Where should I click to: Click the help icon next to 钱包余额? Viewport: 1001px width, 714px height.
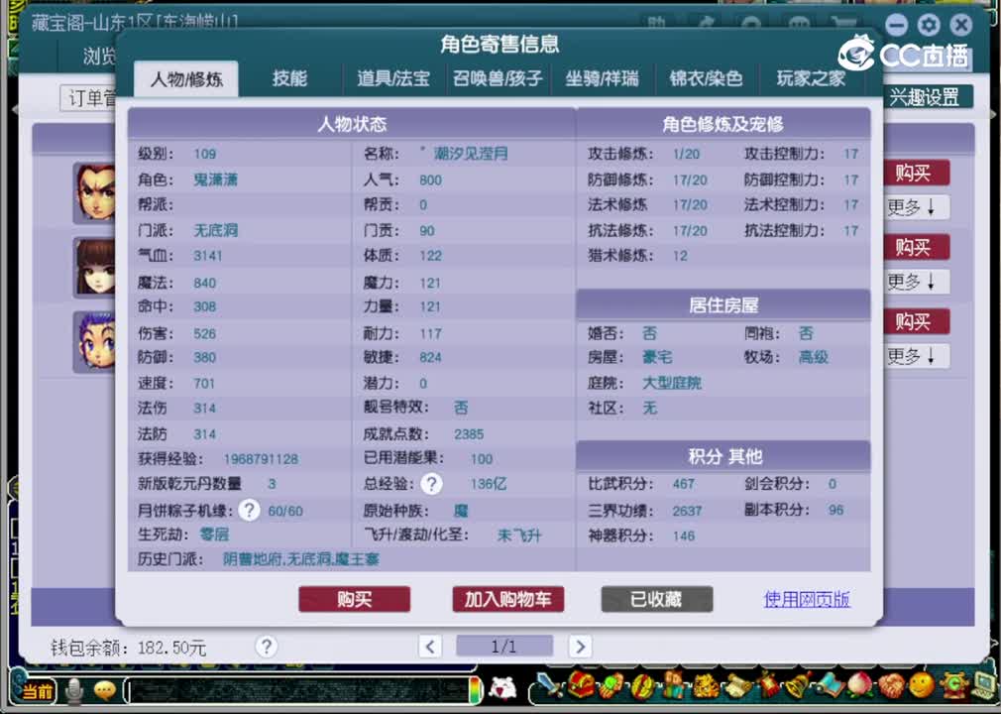pos(266,647)
